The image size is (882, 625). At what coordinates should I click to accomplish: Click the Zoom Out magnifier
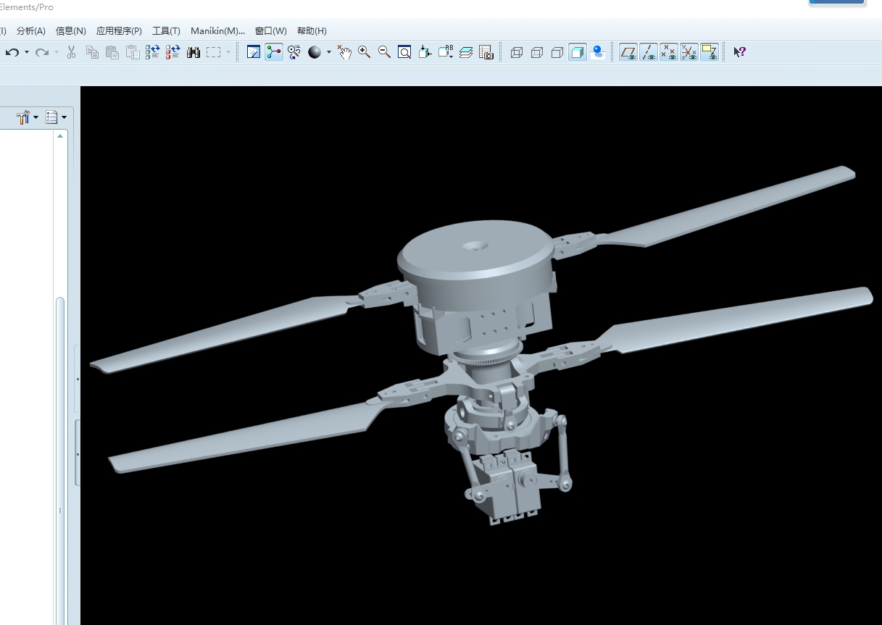click(x=384, y=52)
